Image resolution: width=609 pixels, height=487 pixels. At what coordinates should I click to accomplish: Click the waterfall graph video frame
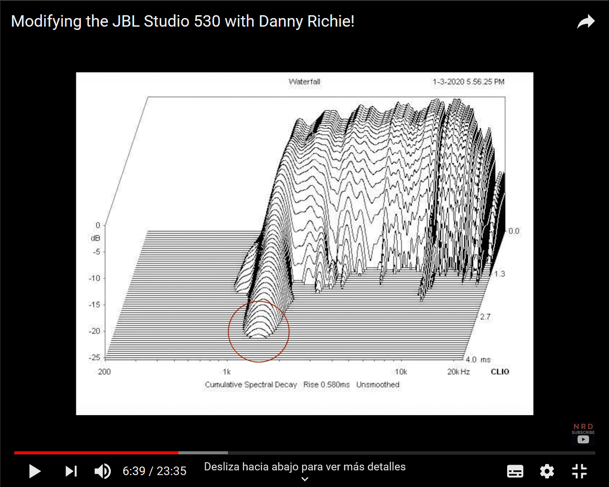[x=304, y=243]
